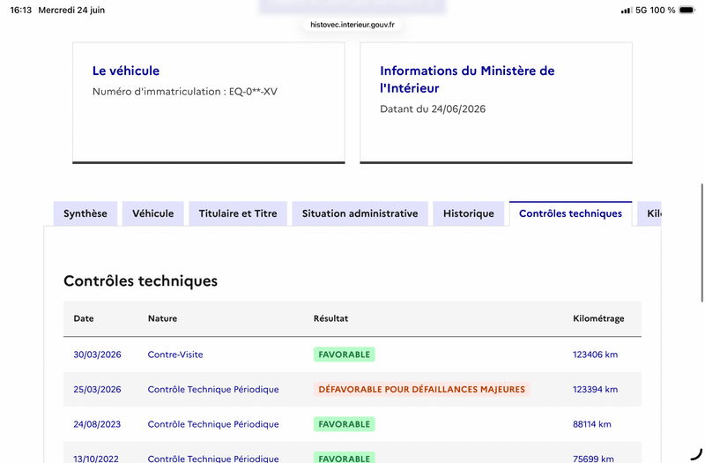
Task: Click the battery icon in status bar
Action: (x=687, y=10)
